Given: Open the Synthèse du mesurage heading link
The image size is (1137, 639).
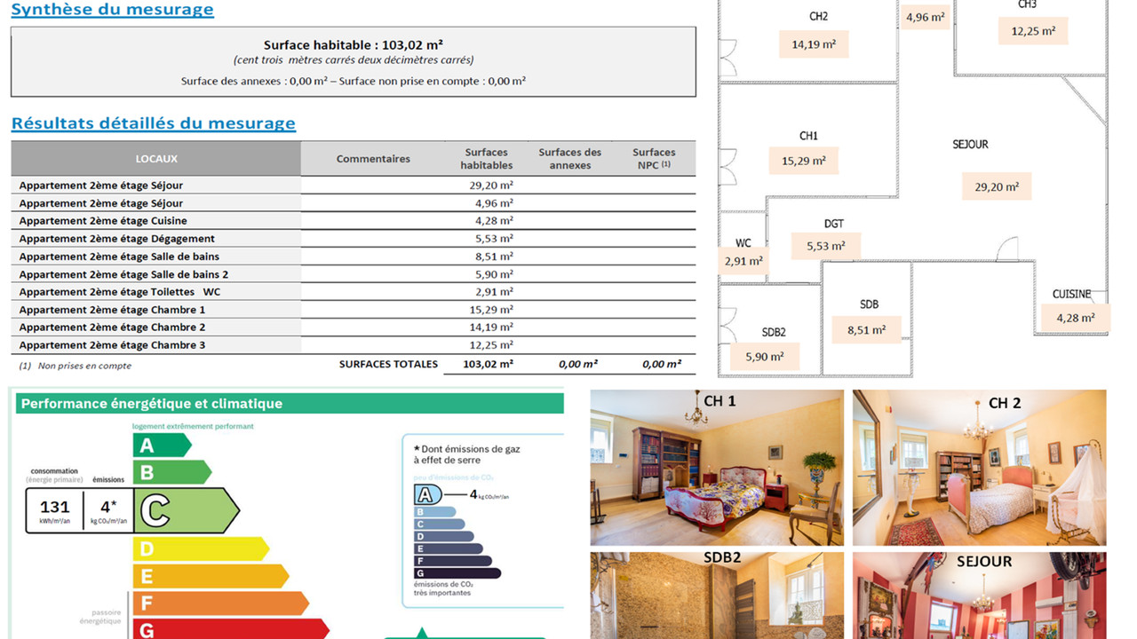Looking at the screenshot, I should (112, 10).
